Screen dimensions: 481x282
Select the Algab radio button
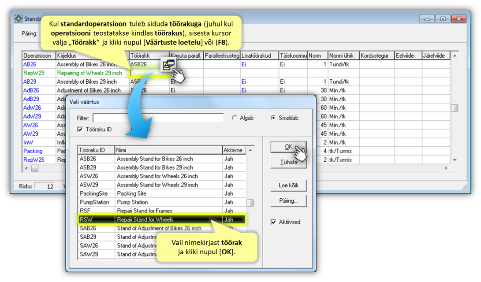235,118
